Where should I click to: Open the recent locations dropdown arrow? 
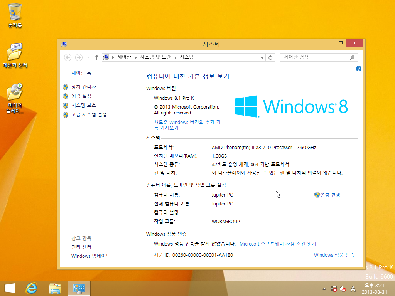pos(88,57)
